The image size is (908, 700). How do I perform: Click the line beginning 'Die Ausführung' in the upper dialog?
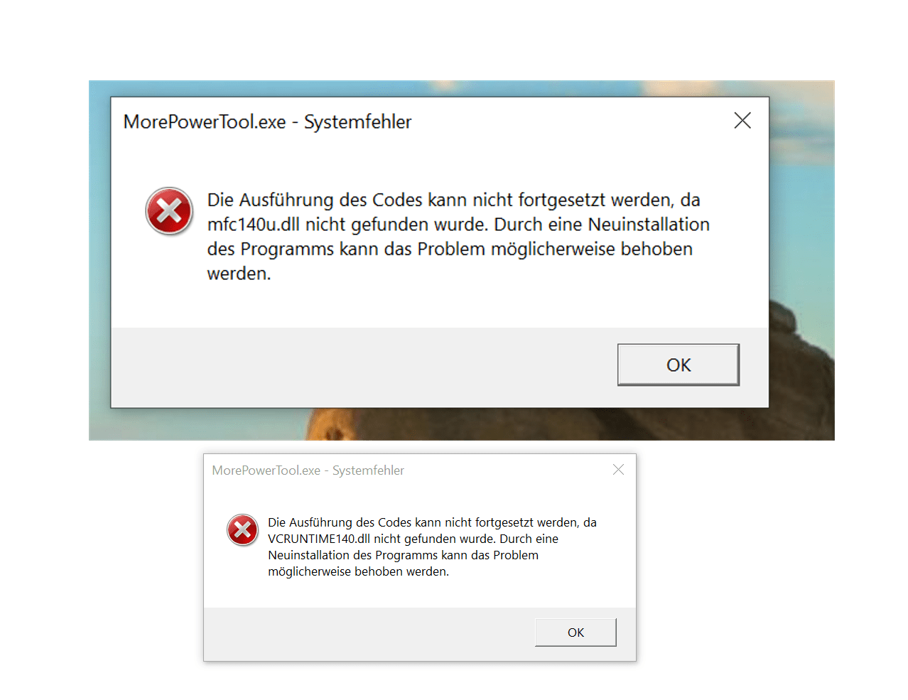[x=453, y=200]
